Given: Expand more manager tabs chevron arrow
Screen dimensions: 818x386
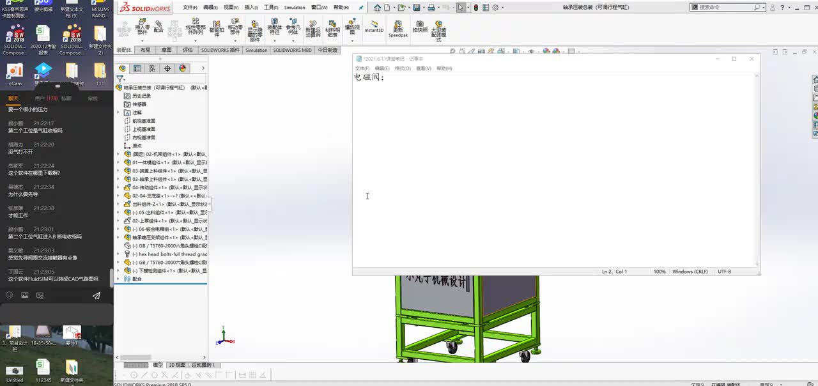Looking at the screenshot, I should click(203, 68).
